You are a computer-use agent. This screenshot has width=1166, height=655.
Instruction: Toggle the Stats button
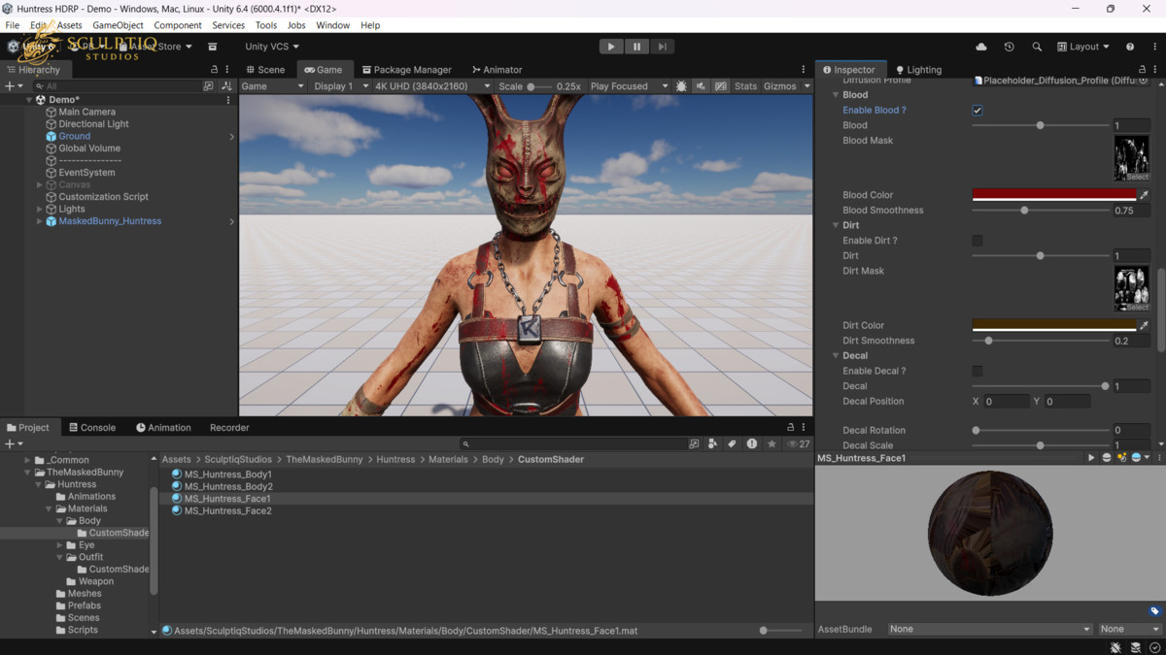tap(745, 86)
